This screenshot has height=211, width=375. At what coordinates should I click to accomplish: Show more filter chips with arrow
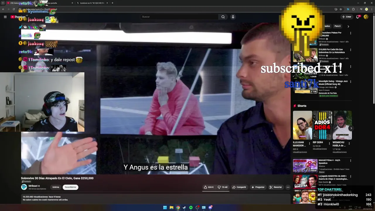point(348,26)
